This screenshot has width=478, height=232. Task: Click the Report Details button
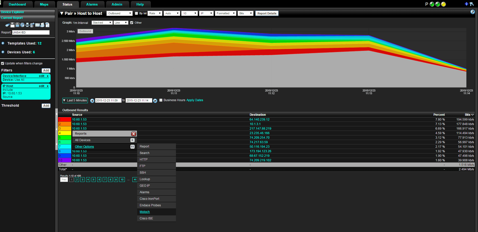(x=267, y=13)
